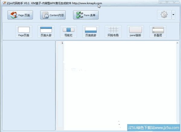Insert the 导航栏 navbar snippet
Screen dimensions: 181x132
click(x=69, y=31)
